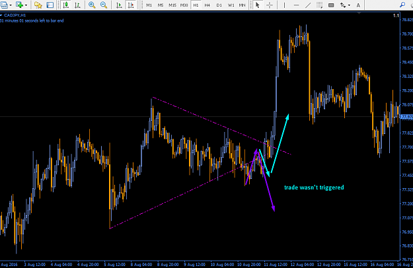Click the '12 Aug 04:00' time label
This screenshot has width=413, height=268.
click(x=303, y=264)
